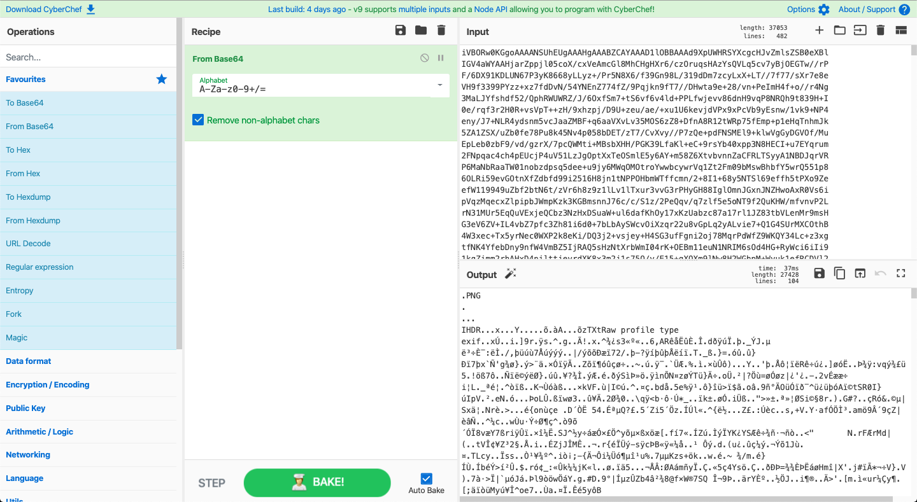
Task: Set breakpoint on From Base64 operation
Action: (x=441, y=58)
